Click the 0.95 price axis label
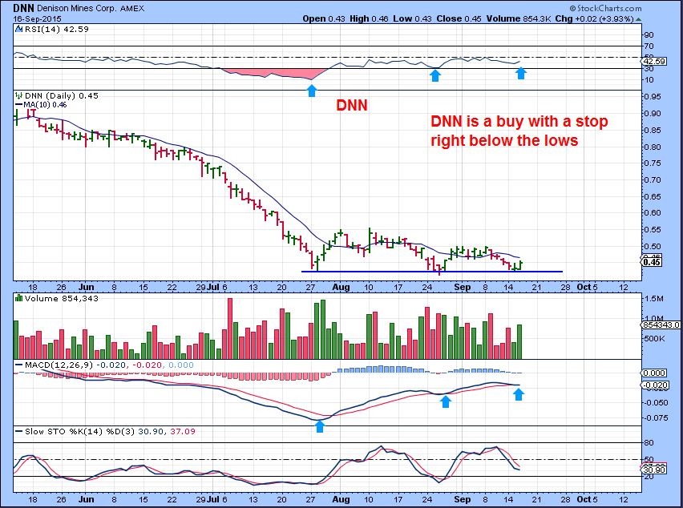Viewport: 683px width, 508px height. pos(653,97)
